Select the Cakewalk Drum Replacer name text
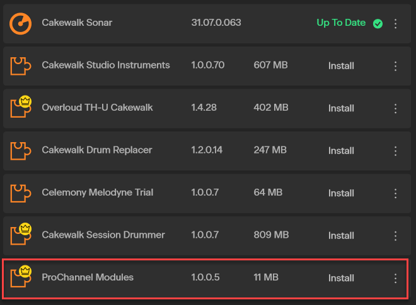This screenshot has height=305, width=416. pos(97,150)
